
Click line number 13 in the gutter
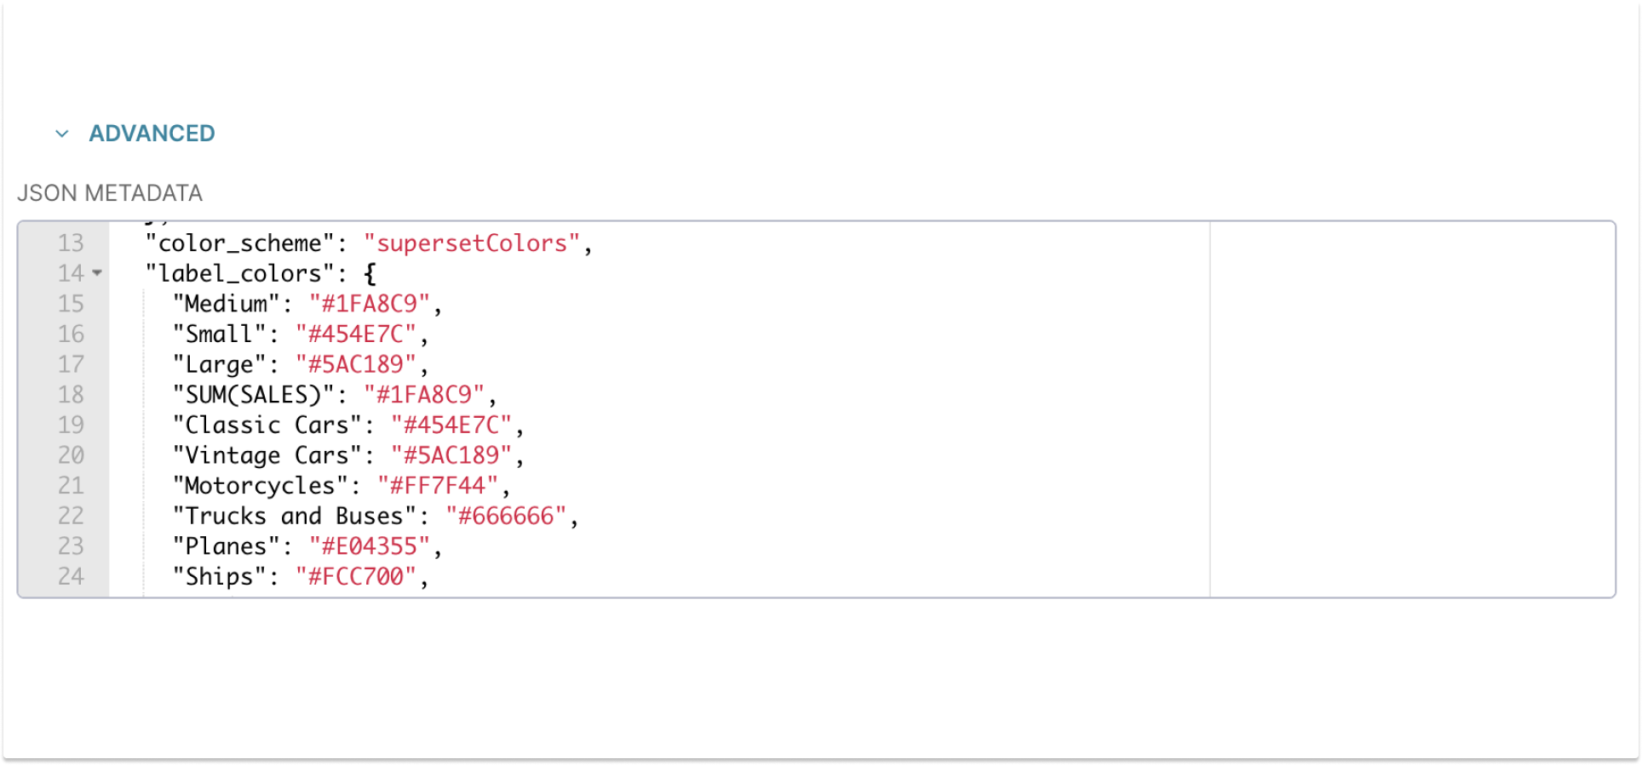tap(72, 243)
